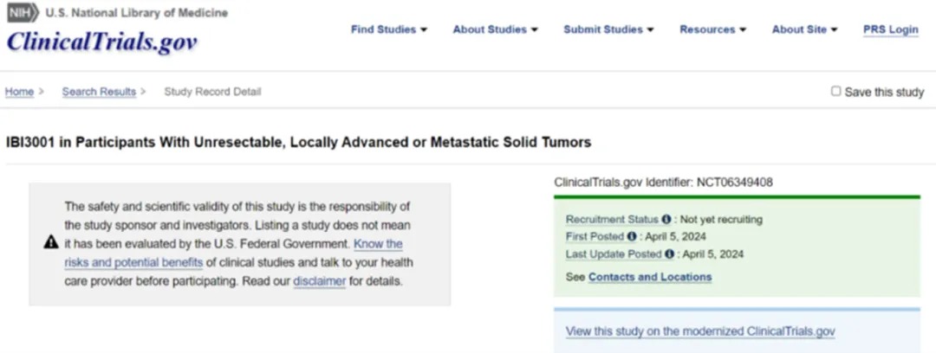
Task: Go to Home breadcrumb
Action: point(19,92)
